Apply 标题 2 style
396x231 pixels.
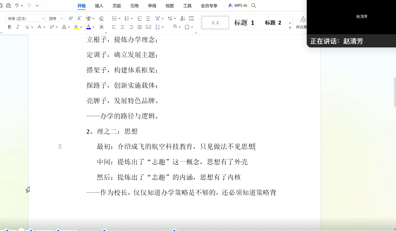click(273, 22)
